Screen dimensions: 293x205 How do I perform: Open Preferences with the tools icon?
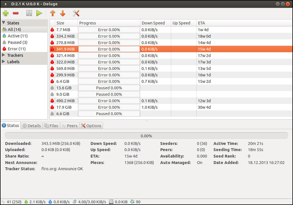pyautogui.click(x=76, y=13)
